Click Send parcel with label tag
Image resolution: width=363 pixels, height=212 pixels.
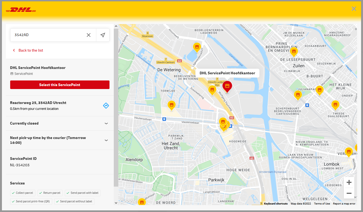coord(83,193)
